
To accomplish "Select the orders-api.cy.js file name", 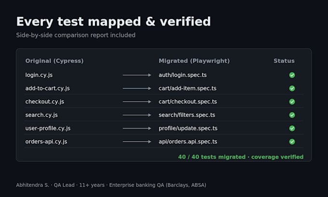I will coord(46,142).
